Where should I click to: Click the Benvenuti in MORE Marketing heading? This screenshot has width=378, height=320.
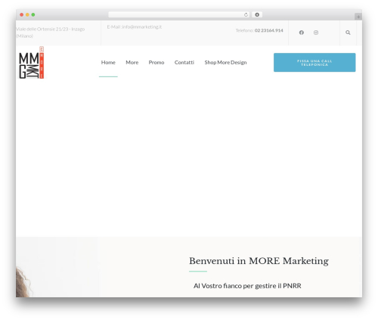click(x=259, y=261)
